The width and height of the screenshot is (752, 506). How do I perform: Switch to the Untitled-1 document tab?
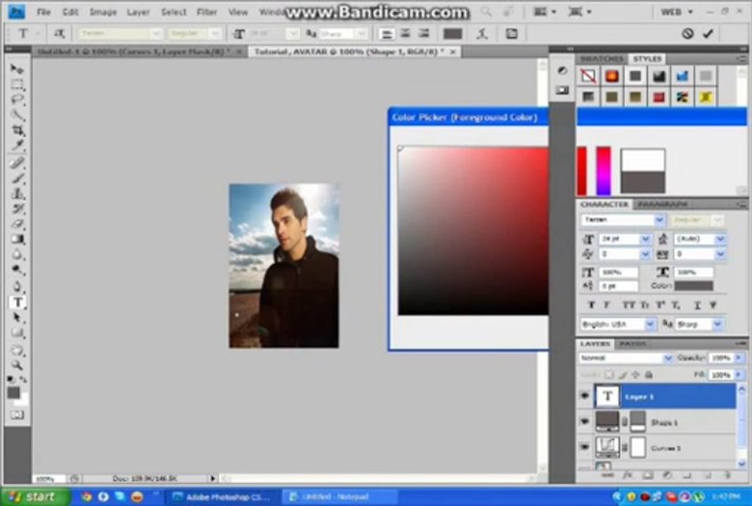coord(139,51)
